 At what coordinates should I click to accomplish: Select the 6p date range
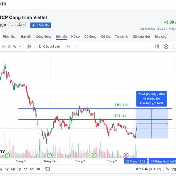pos(13,169)
